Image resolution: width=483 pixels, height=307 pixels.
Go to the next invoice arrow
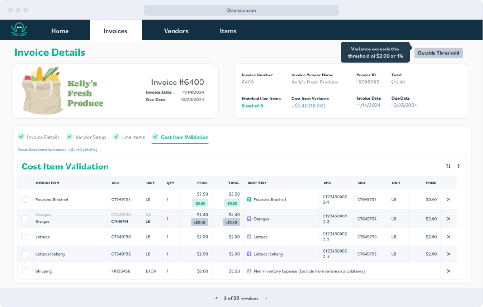[x=266, y=298]
